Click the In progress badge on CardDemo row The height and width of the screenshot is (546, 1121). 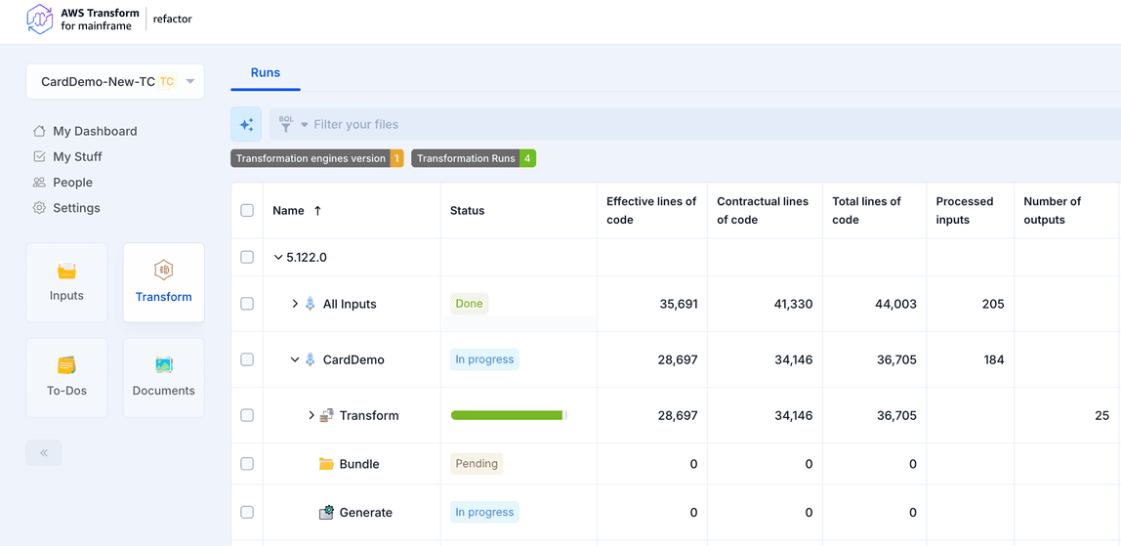(x=484, y=359)
